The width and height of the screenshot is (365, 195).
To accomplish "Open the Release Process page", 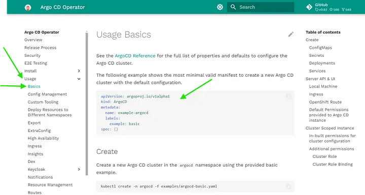I will (40, 48).
